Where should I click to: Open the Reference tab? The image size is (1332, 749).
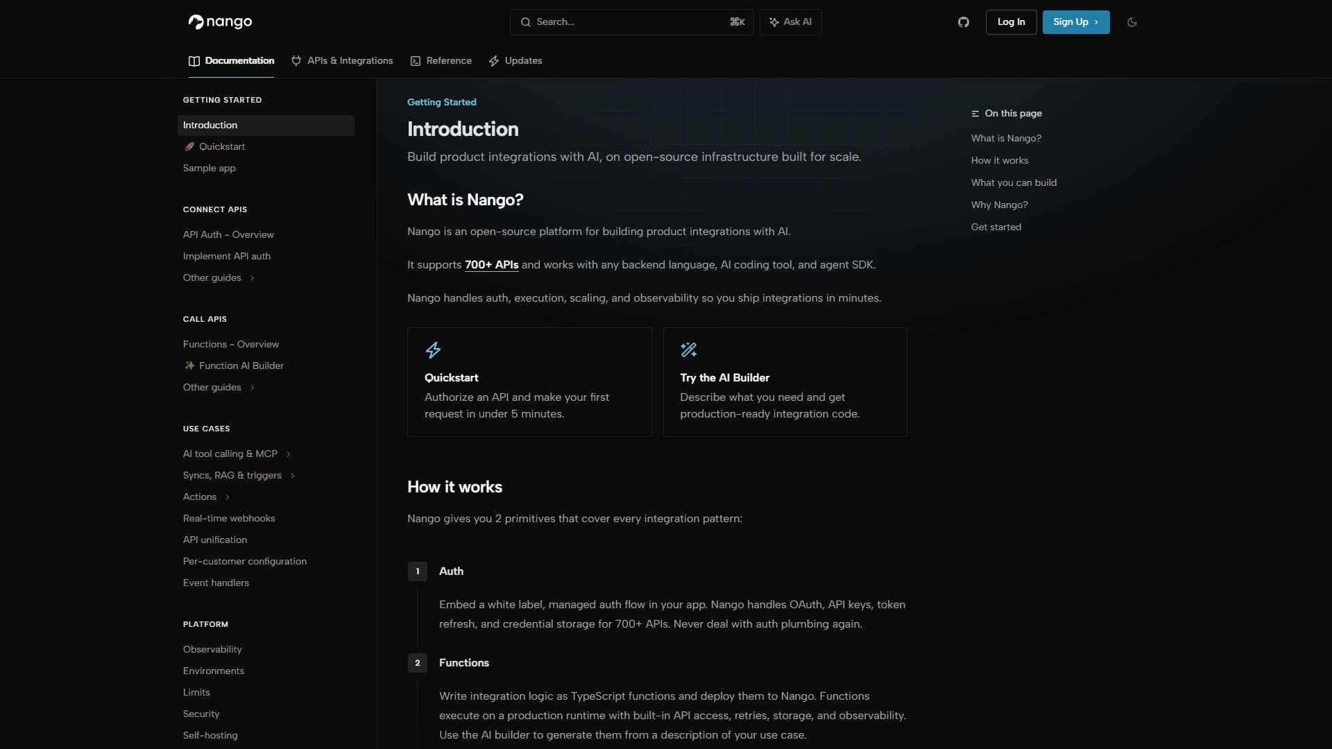441,61
